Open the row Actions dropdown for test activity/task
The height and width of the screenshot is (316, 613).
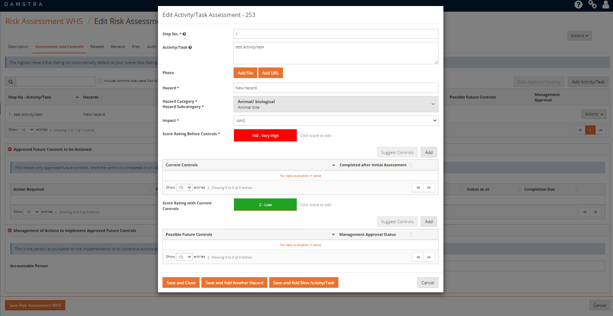point(594,114)
